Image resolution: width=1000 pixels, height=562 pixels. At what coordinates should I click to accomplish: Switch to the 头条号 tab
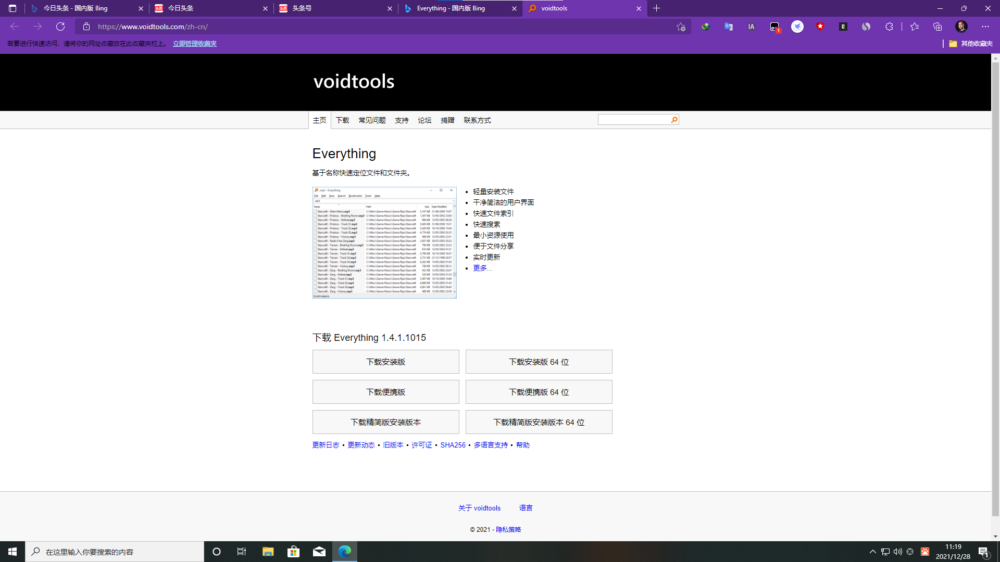coord(335,8)
